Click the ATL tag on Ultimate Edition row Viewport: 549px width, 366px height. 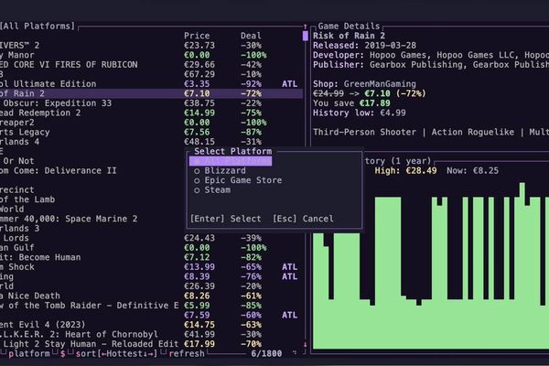point(289,84)
